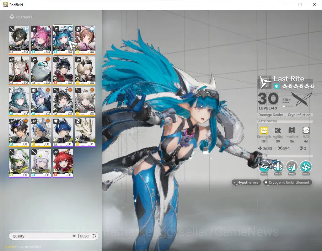Click the Endfield app icon in title bar
The height and width of the screenshot is (251, 322).
(5, 5)
